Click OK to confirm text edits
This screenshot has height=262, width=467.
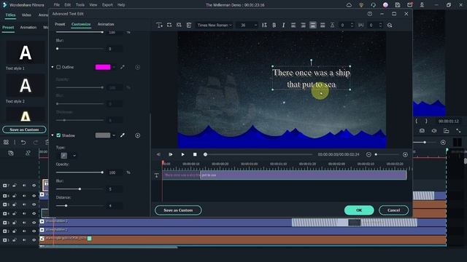359,210
